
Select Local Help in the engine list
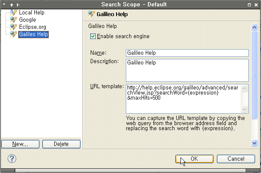[32, 12]
